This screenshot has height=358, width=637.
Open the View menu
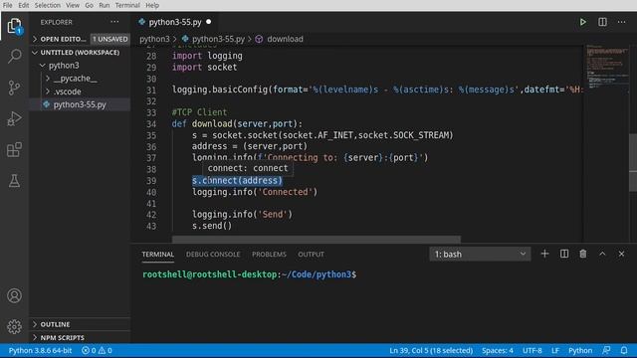[x=73, y=5]
